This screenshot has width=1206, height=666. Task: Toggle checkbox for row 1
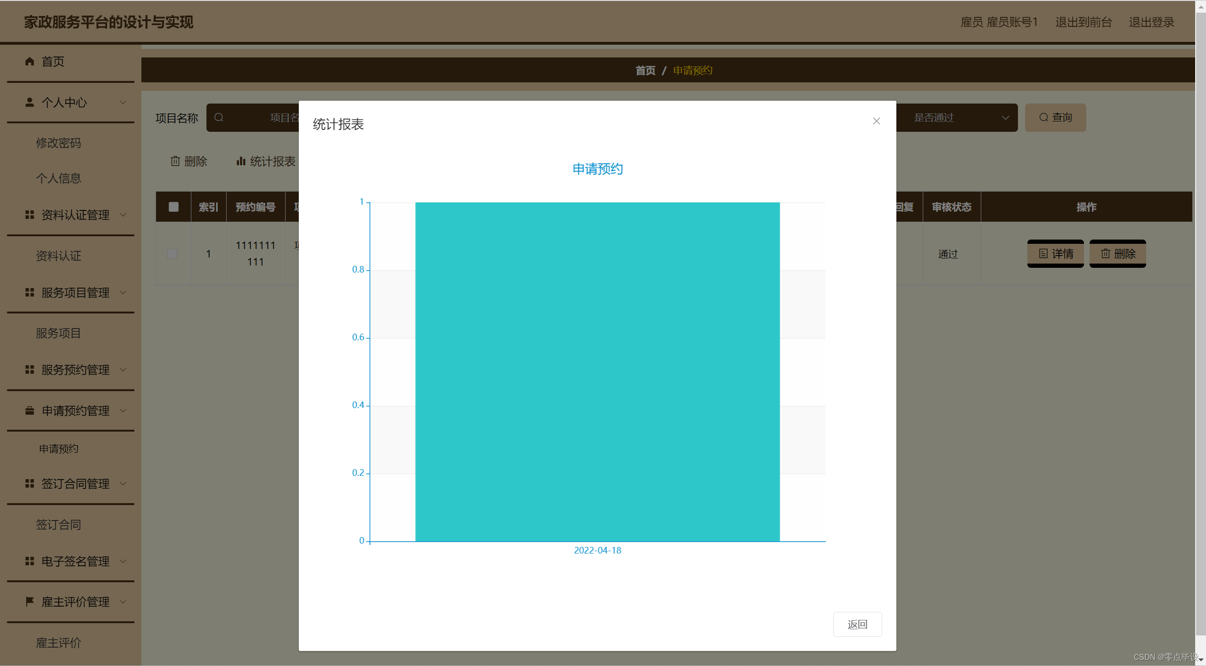point(172,254)
